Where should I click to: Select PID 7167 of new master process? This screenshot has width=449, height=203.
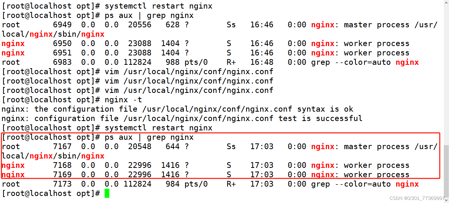(62, 147)
